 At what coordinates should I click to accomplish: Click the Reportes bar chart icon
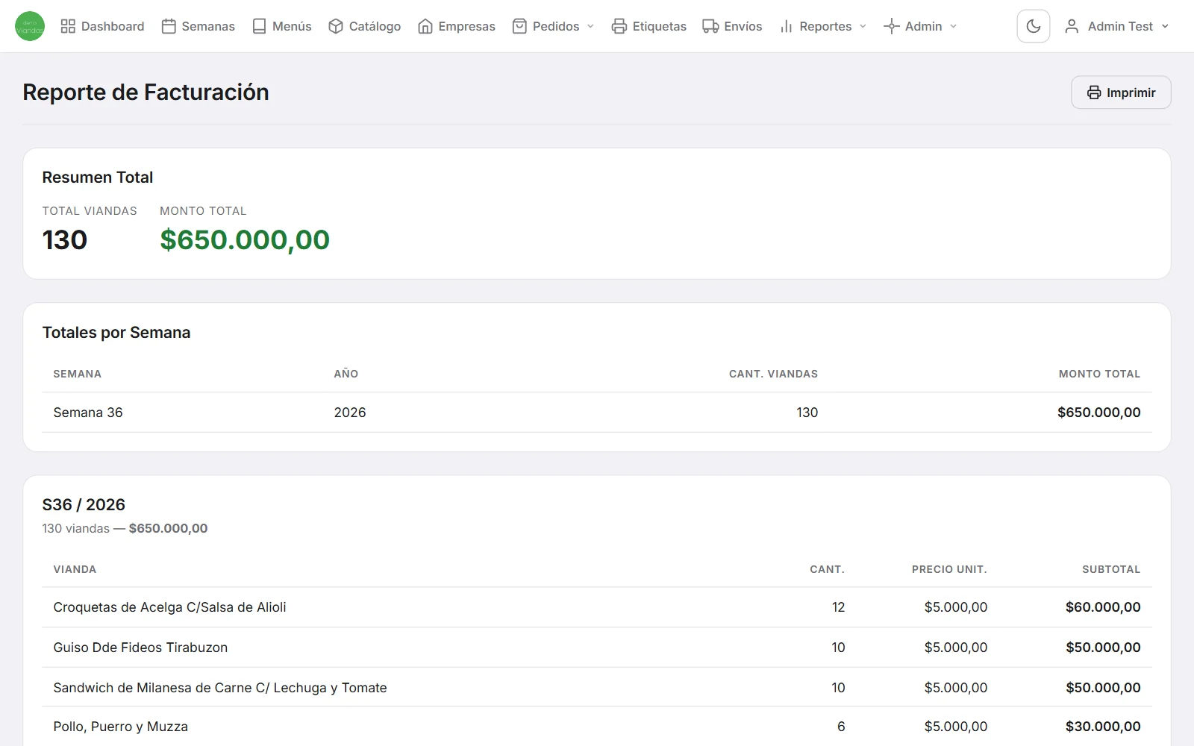pos(786,26)
